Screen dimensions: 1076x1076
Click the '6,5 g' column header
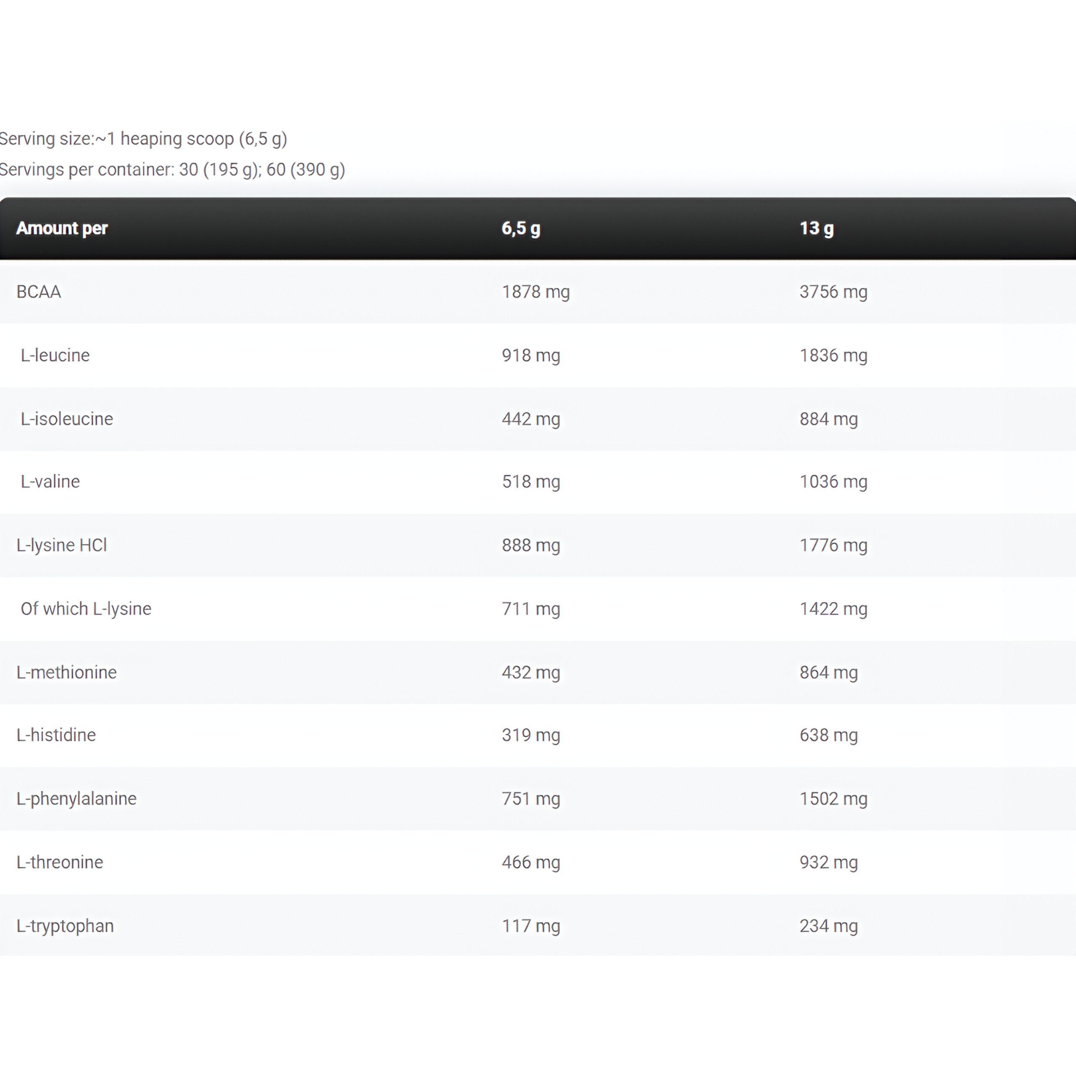pyautogui.click(x=521, y=228)
